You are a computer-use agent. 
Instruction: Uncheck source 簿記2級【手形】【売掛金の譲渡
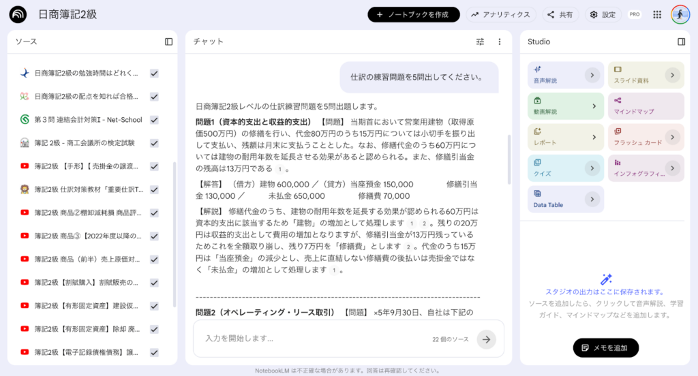(154, 166)
